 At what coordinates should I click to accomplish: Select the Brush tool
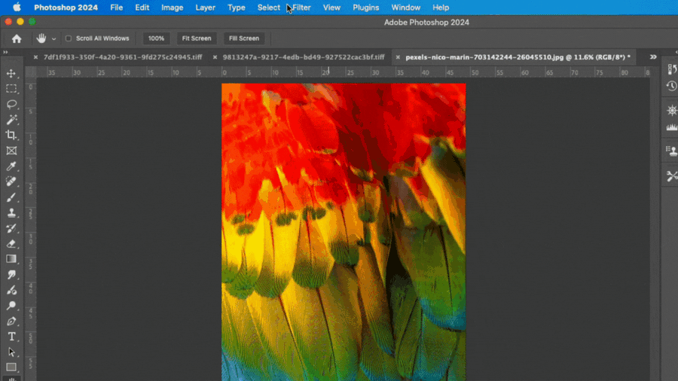[11, 197]
